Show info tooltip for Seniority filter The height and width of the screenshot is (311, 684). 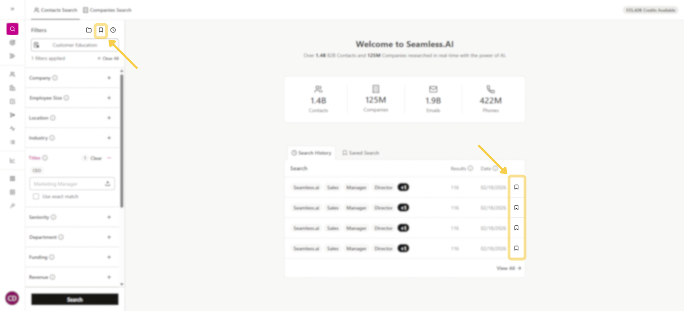pos(53,217)
